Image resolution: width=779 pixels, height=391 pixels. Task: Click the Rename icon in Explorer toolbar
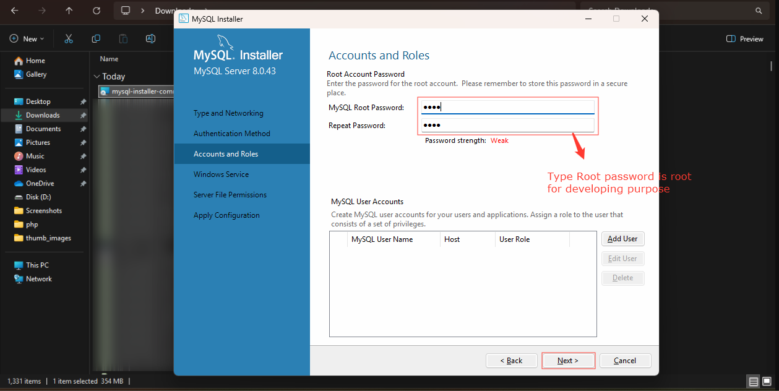pyautogui.click(x=150, y=38)
